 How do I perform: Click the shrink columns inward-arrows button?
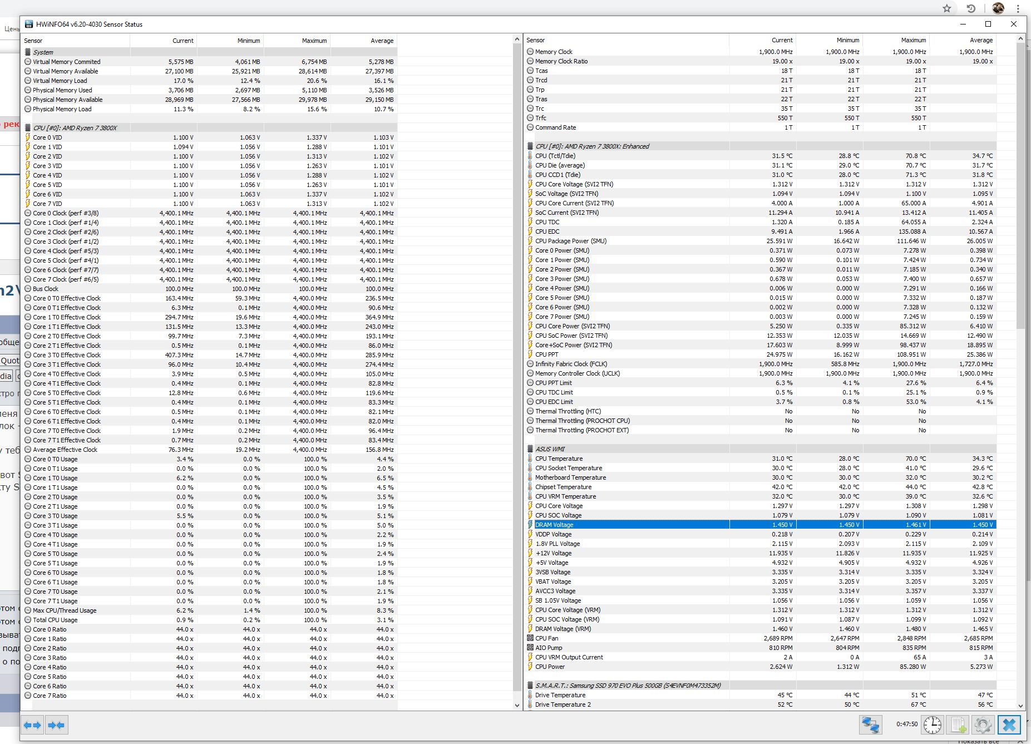tap(56, 725)
